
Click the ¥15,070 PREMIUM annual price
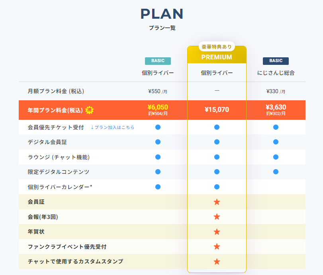click(217, 109)
